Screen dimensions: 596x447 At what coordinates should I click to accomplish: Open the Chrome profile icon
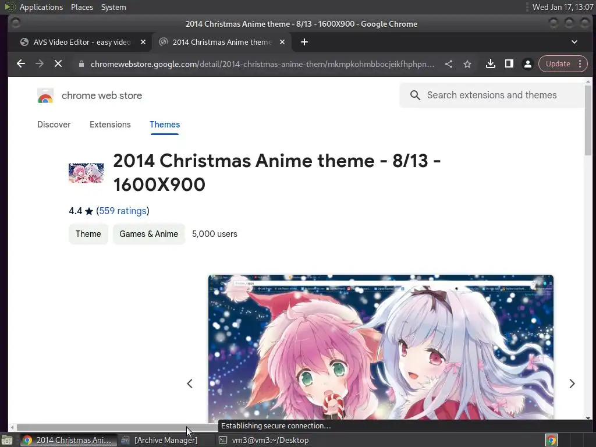click(527, 64)
